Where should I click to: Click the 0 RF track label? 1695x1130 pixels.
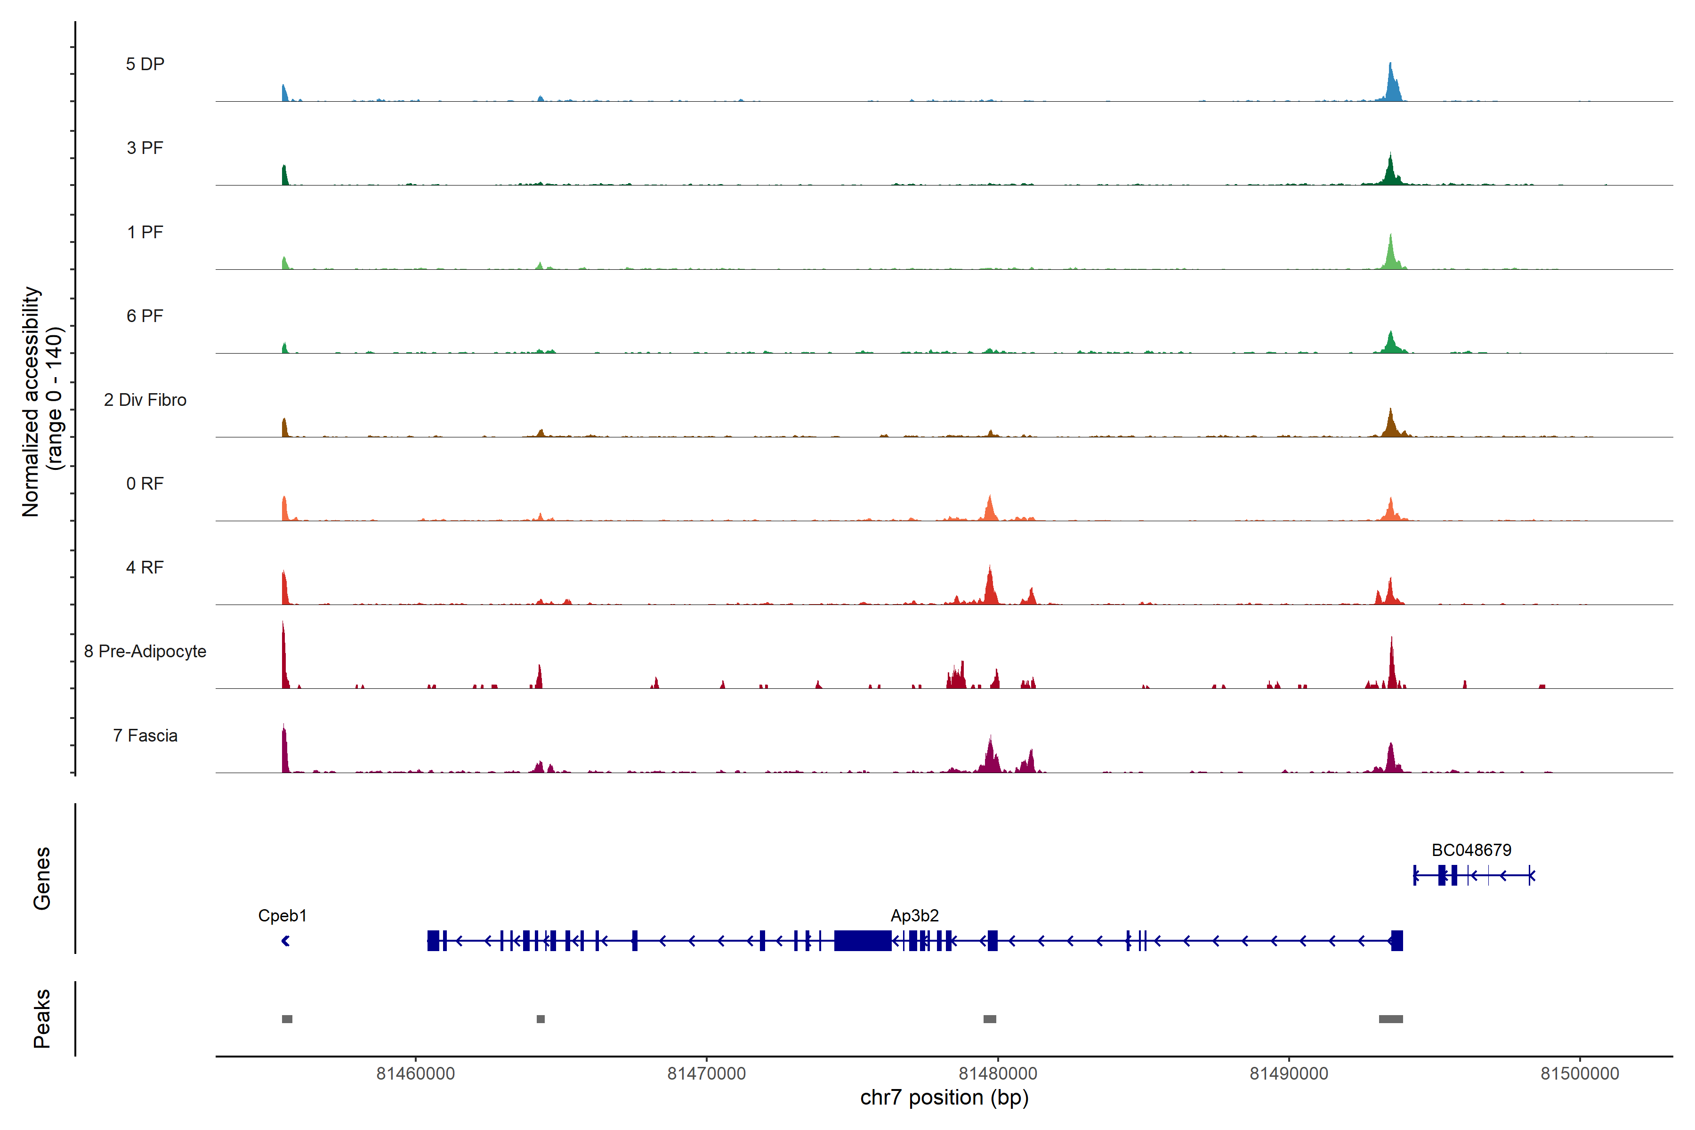coord(145,484)
